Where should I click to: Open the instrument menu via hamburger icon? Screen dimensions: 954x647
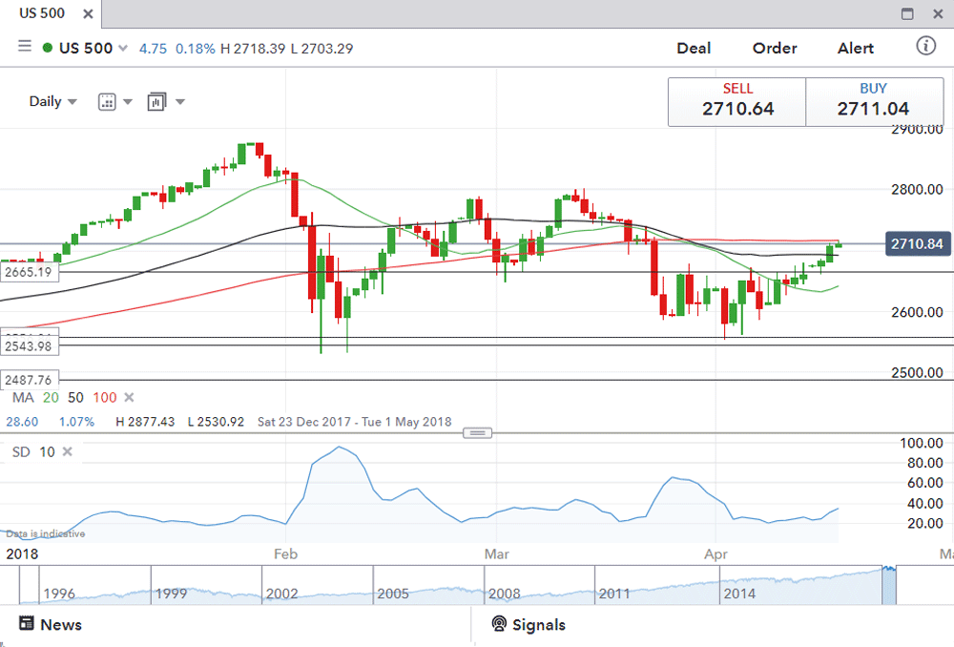[x=24, y=45]
